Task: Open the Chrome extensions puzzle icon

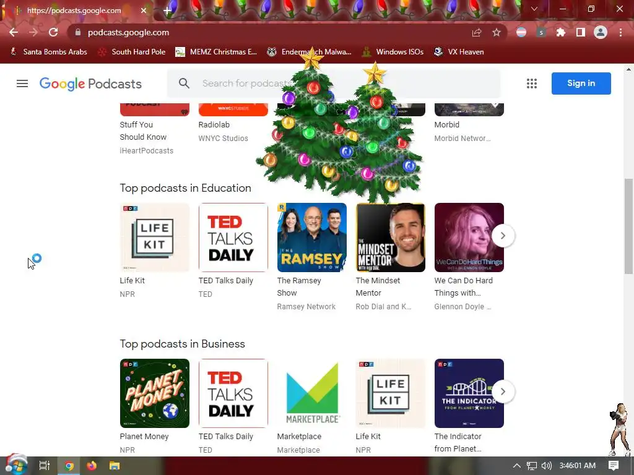Action: 561,32
